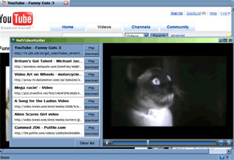Download the Alien Scares Girl video

(x=91, y=120)
